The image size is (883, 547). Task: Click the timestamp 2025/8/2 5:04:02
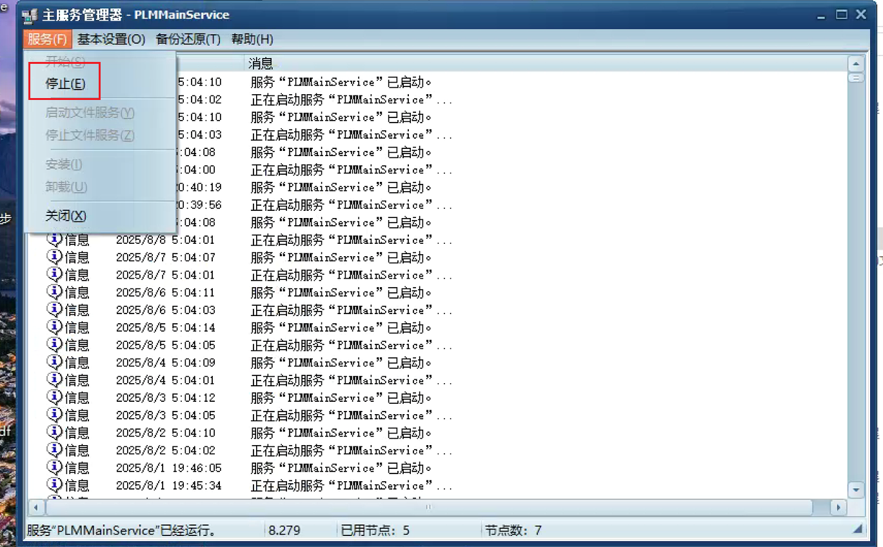pos(166,450)
